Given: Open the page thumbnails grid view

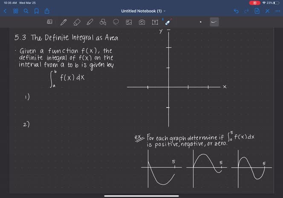Looking at the screenshot, I should coord(16,11).
